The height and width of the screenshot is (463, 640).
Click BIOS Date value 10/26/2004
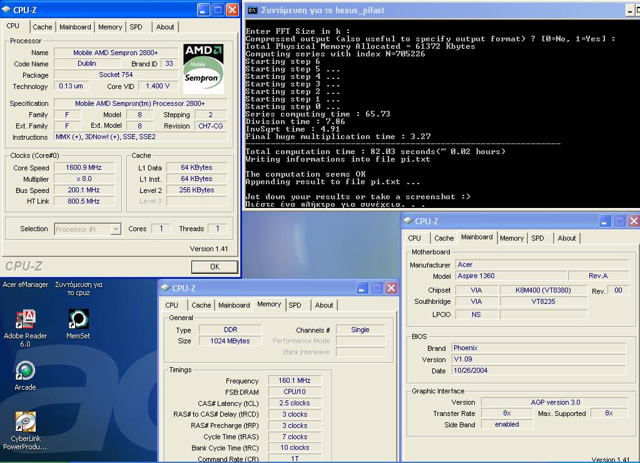pos(539,371)
